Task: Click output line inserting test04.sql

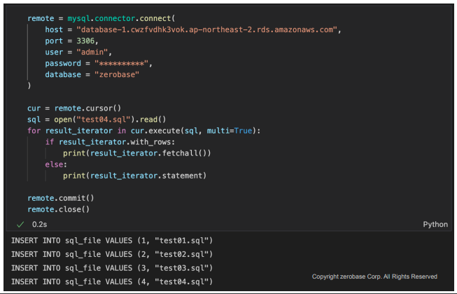Action: click(x=112, y=282)
